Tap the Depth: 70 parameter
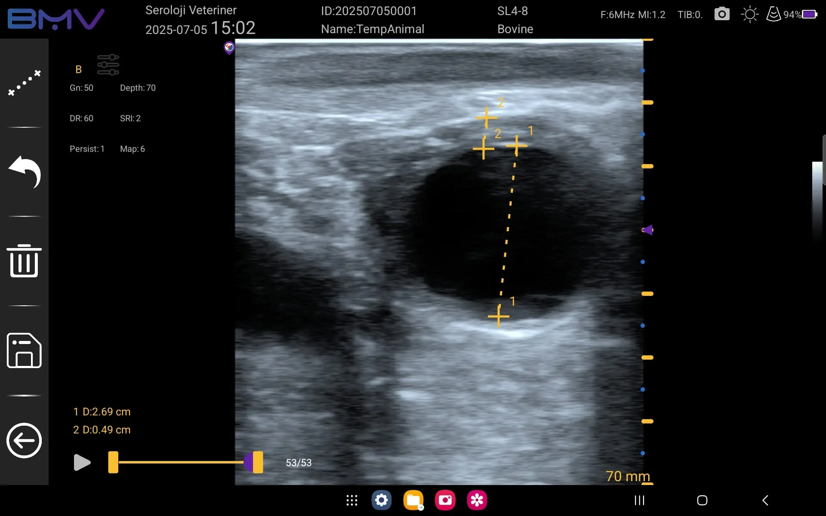 tap(138, 88)
